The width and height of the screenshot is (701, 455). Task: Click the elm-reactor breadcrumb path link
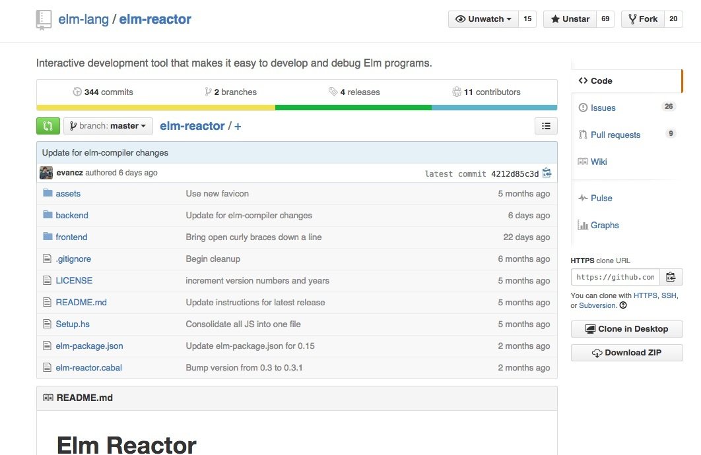(192, 126)
